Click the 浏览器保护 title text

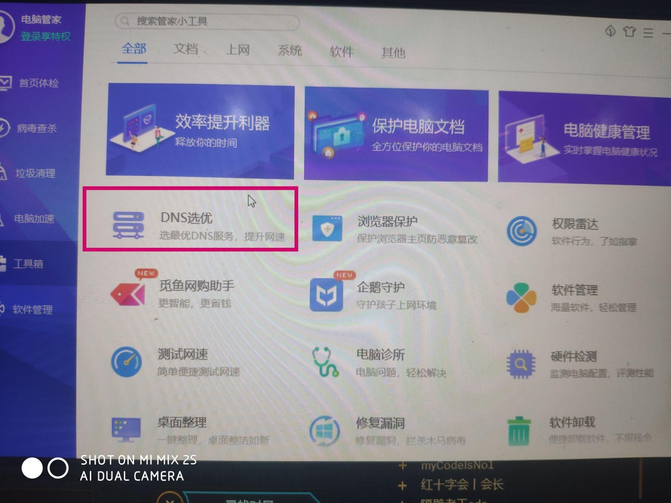(388, 221)
